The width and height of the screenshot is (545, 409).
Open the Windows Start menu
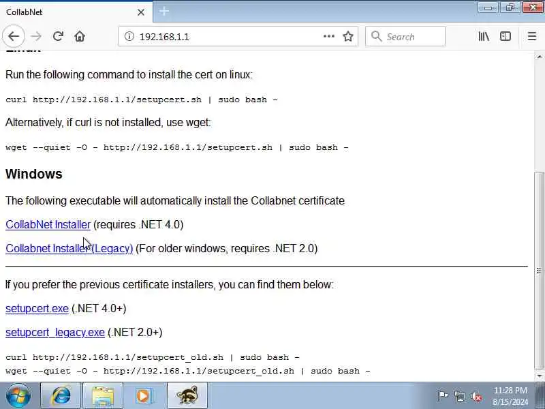(18, 396)
